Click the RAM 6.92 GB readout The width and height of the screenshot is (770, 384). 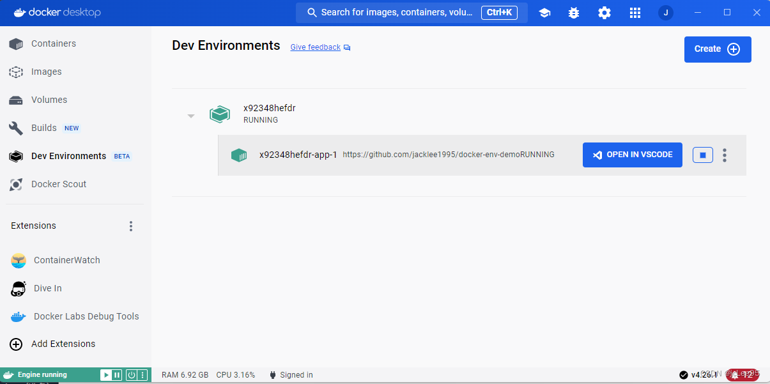(185, 375)
